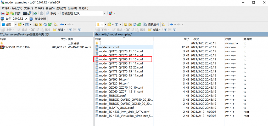Screen dimensions: 268x126
Task: Refresh the remote panel
Action: [139, 25]
